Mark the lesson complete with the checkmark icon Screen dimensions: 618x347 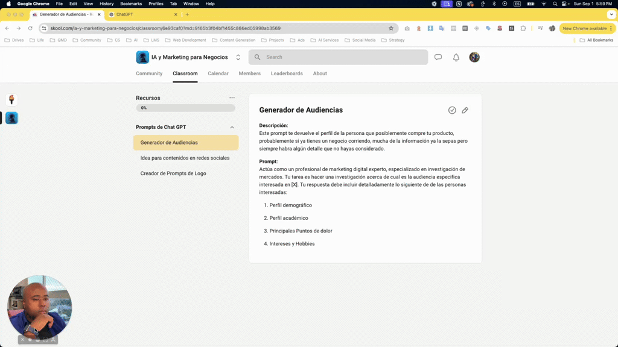(x=452, y=110)
